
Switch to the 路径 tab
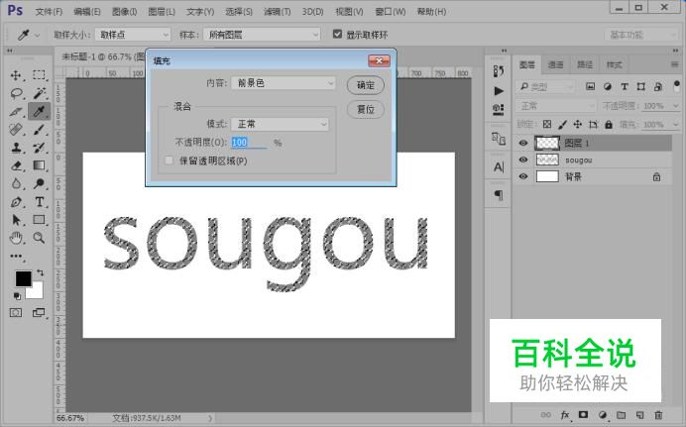(x=585, y=65)
